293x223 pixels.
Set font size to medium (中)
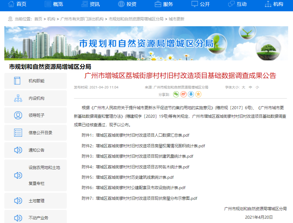250,87
